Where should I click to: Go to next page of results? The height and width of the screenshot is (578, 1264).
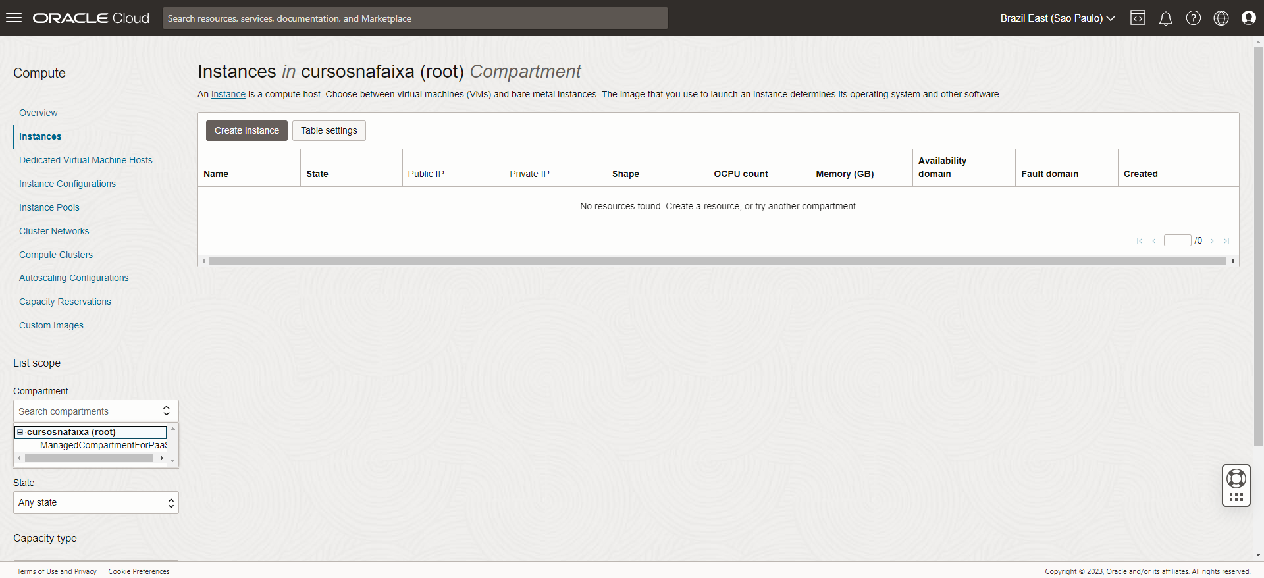point(1212,241)
